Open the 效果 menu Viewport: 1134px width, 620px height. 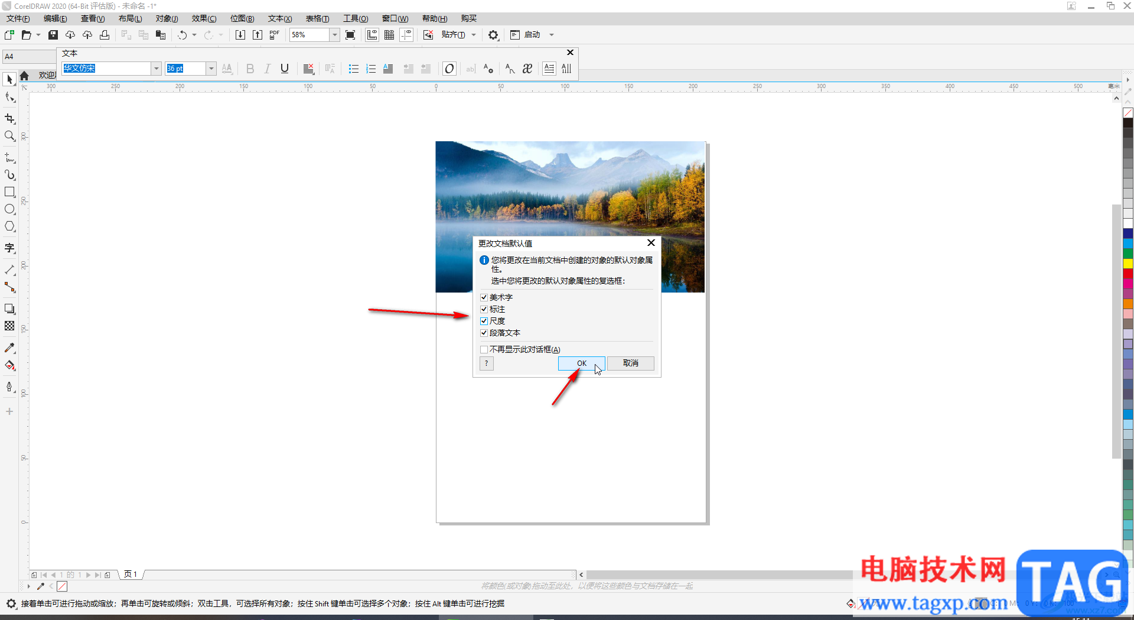[x=204, y=19]
